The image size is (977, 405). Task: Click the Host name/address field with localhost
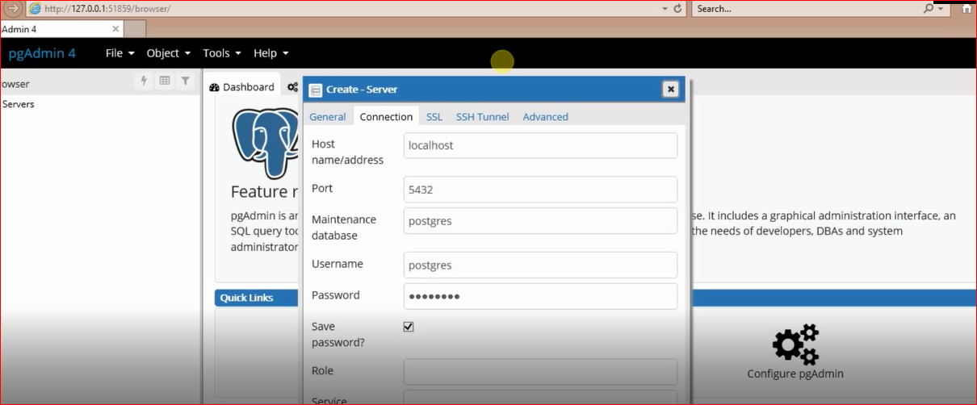(x=540, y=146)
